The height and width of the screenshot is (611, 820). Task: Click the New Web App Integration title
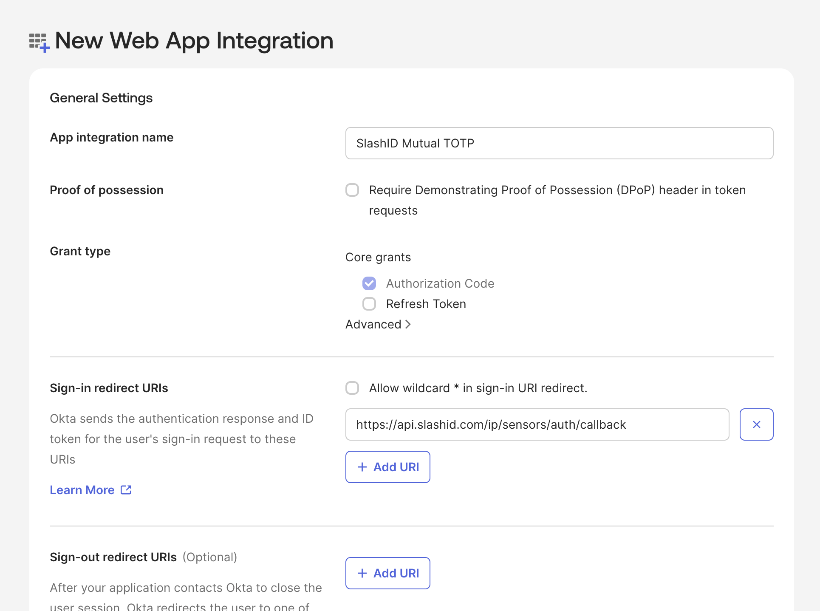[194, 41]
